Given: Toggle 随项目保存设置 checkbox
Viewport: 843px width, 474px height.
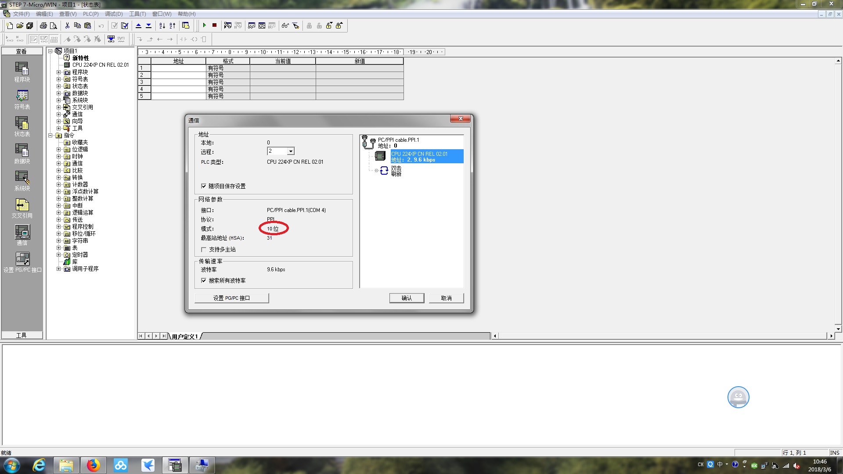Looking at the screenshot, I should 204,186.
